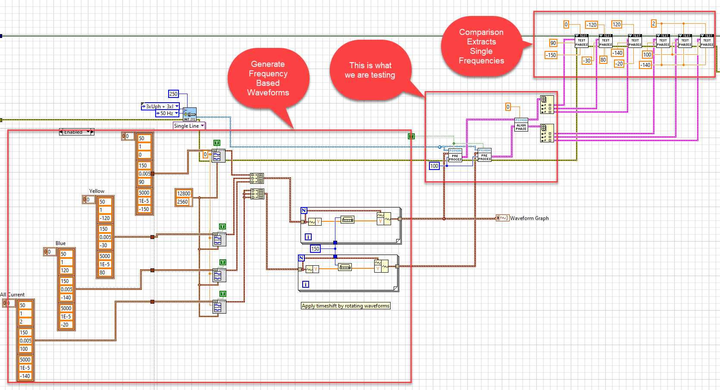Toggle True constant beside the blue dashed wire
The height and width of the screenshot is (390, 720).
[x=411, y=136]
